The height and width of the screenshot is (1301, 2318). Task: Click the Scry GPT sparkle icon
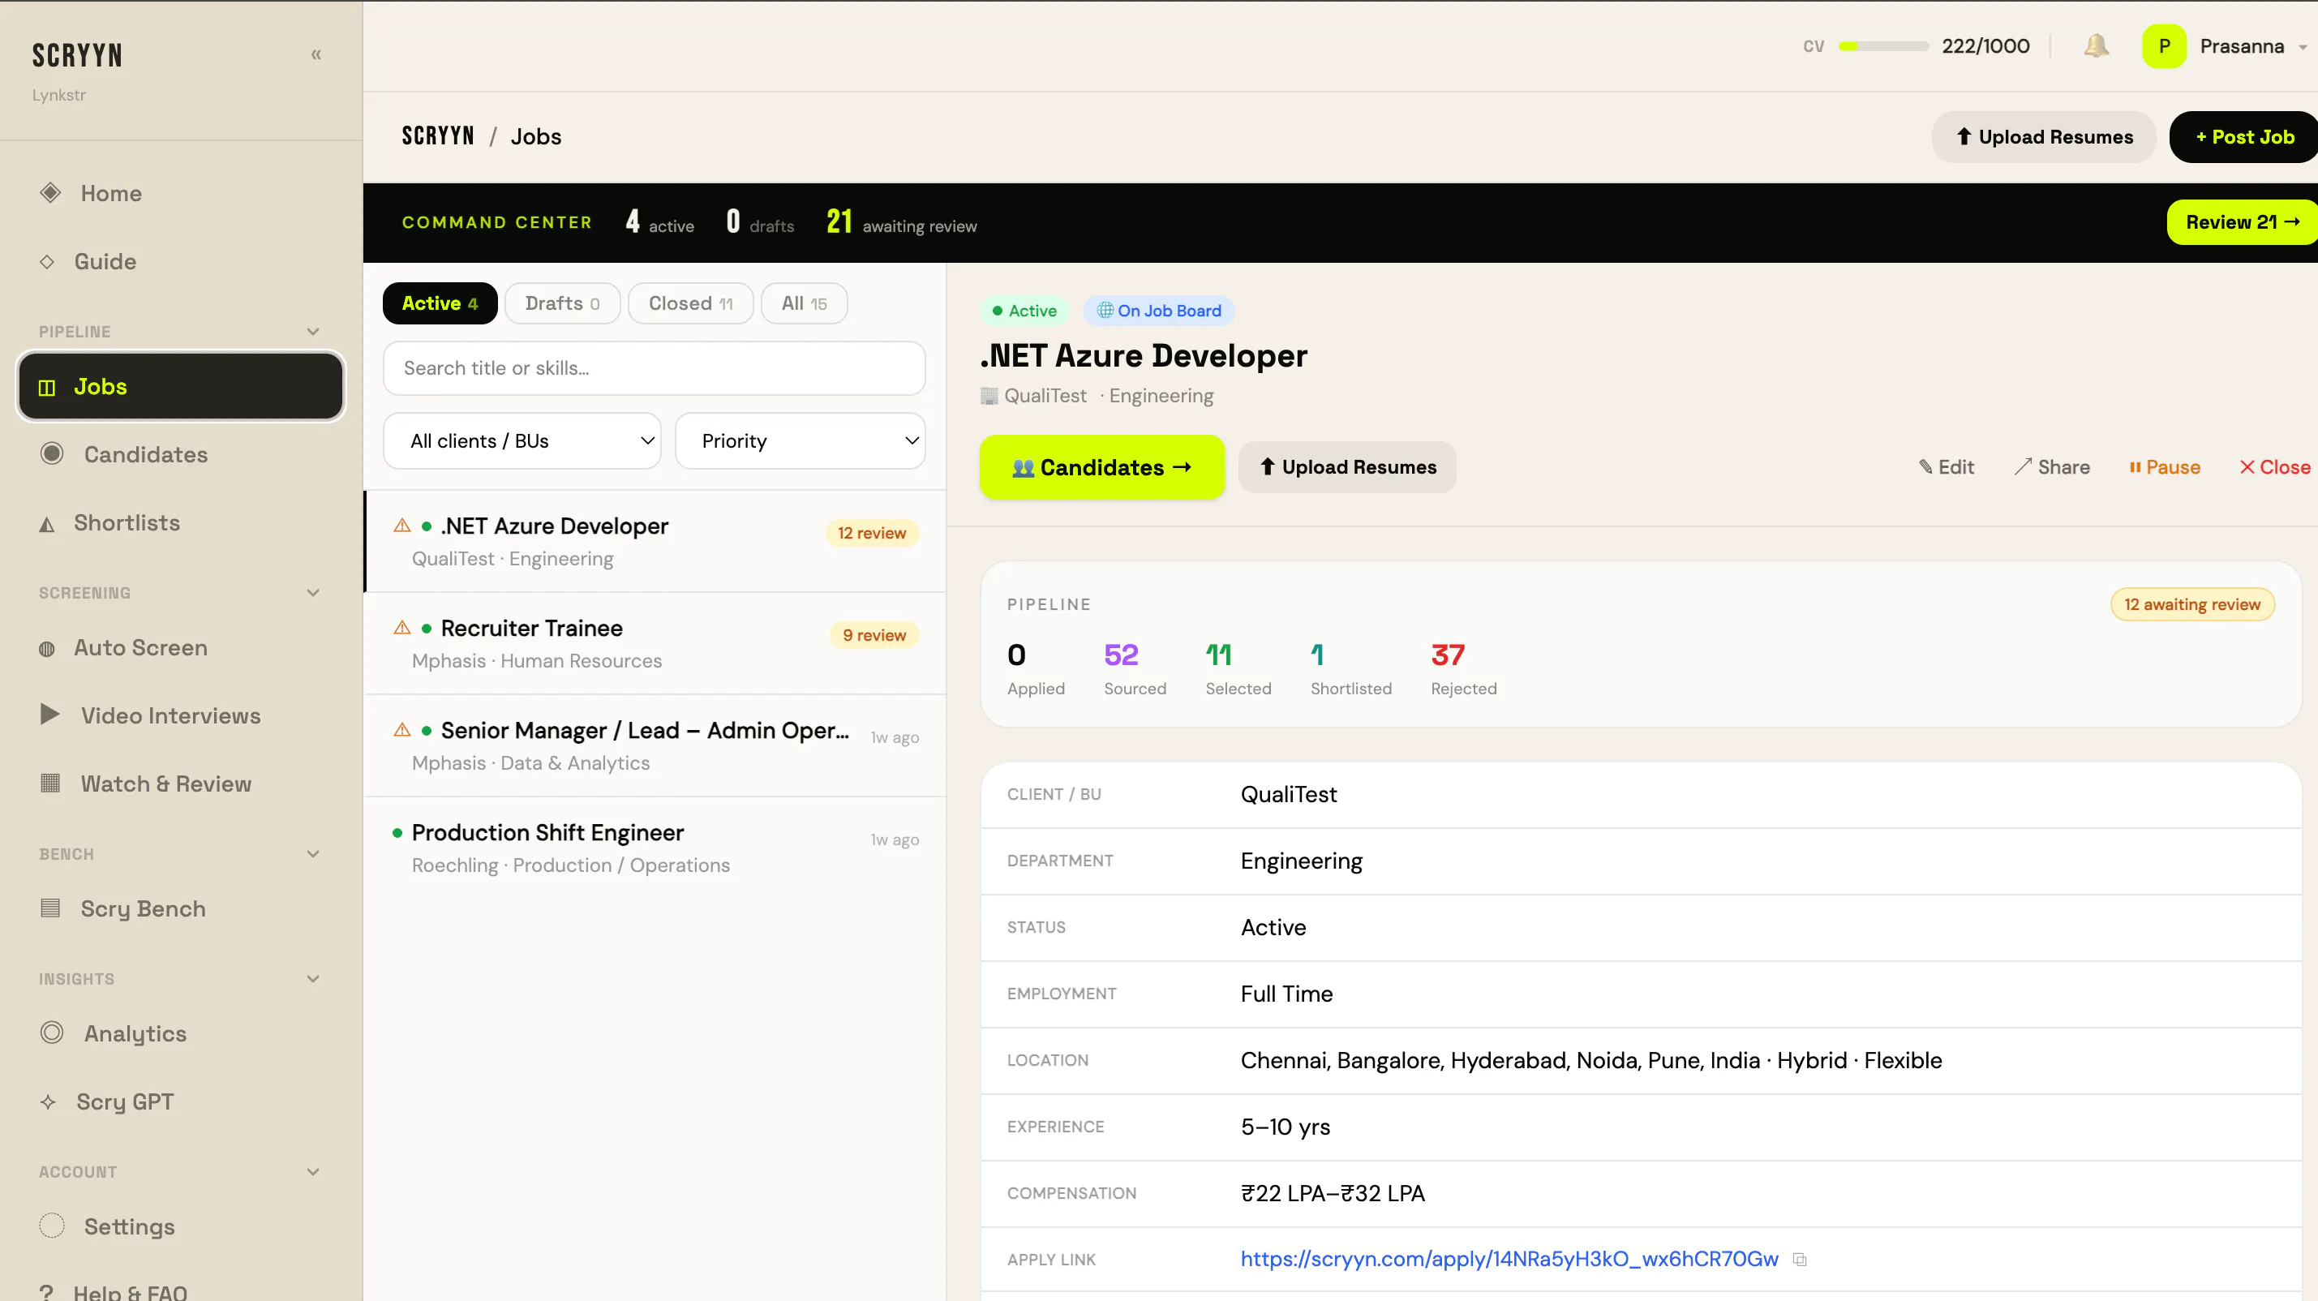pyautogui.click(x=48, y=1102)
